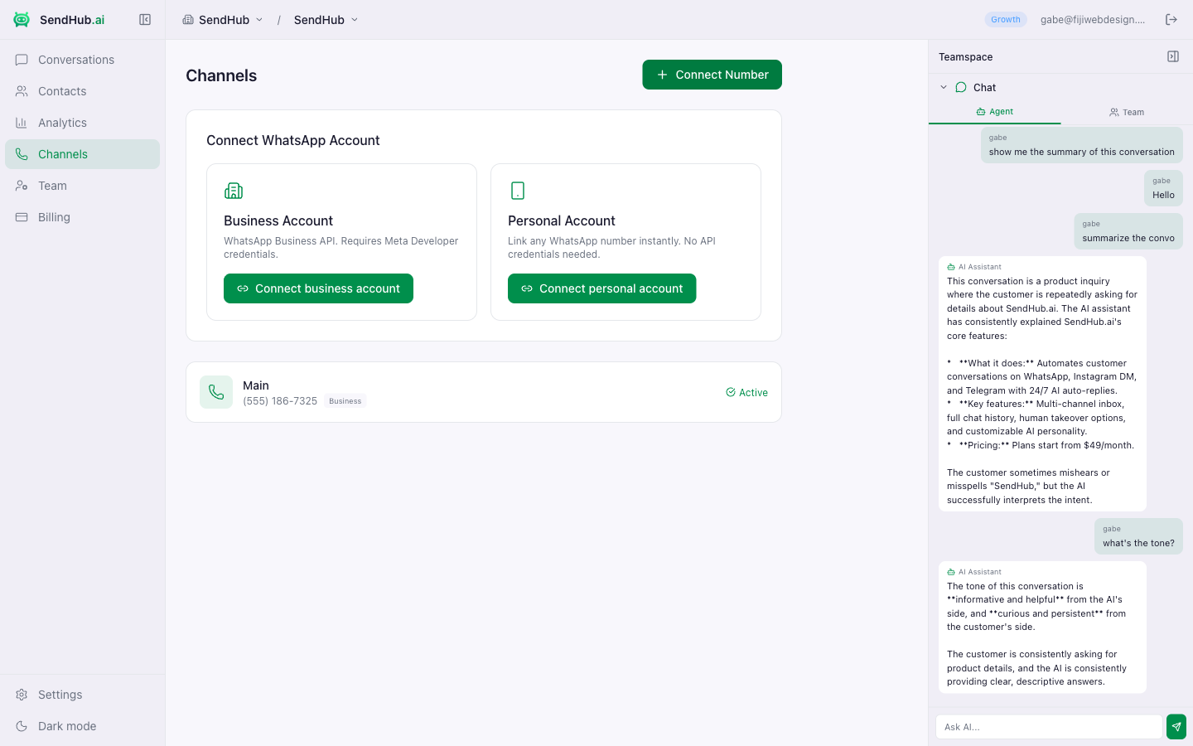Click the Active status indicator
The width and height of the screenshot is (1193, 746).
click(x=746, y=393)
